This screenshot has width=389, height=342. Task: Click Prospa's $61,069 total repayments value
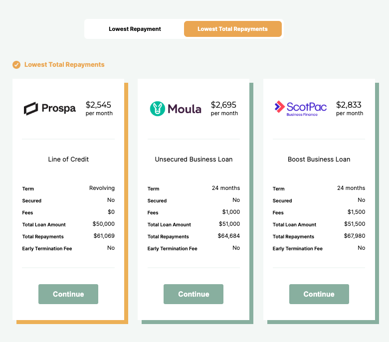pos(104,236)
